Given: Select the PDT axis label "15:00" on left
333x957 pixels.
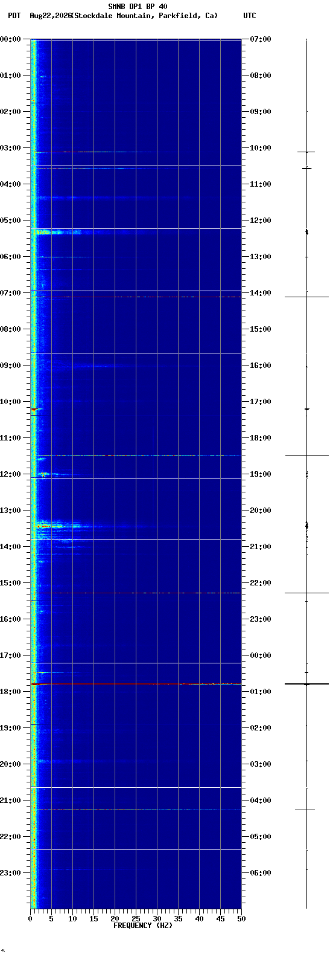Looking at the screenshot, I should pyautogui.click(x=10, y=583).
